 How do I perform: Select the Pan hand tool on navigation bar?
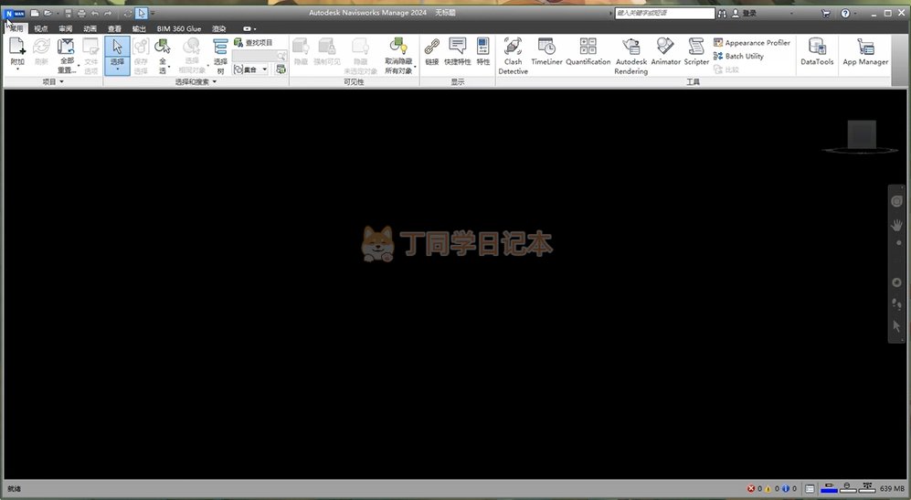[896, 225]
